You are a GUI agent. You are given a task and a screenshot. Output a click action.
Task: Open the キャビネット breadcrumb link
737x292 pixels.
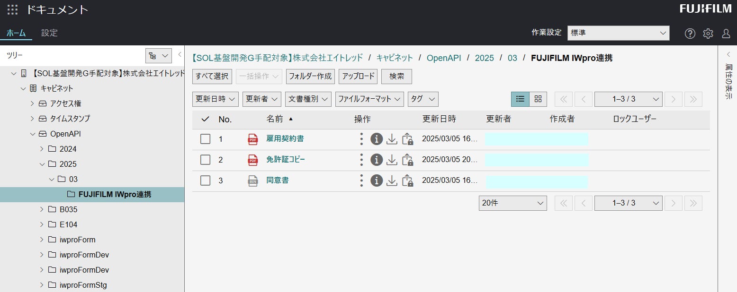(395, 58)
